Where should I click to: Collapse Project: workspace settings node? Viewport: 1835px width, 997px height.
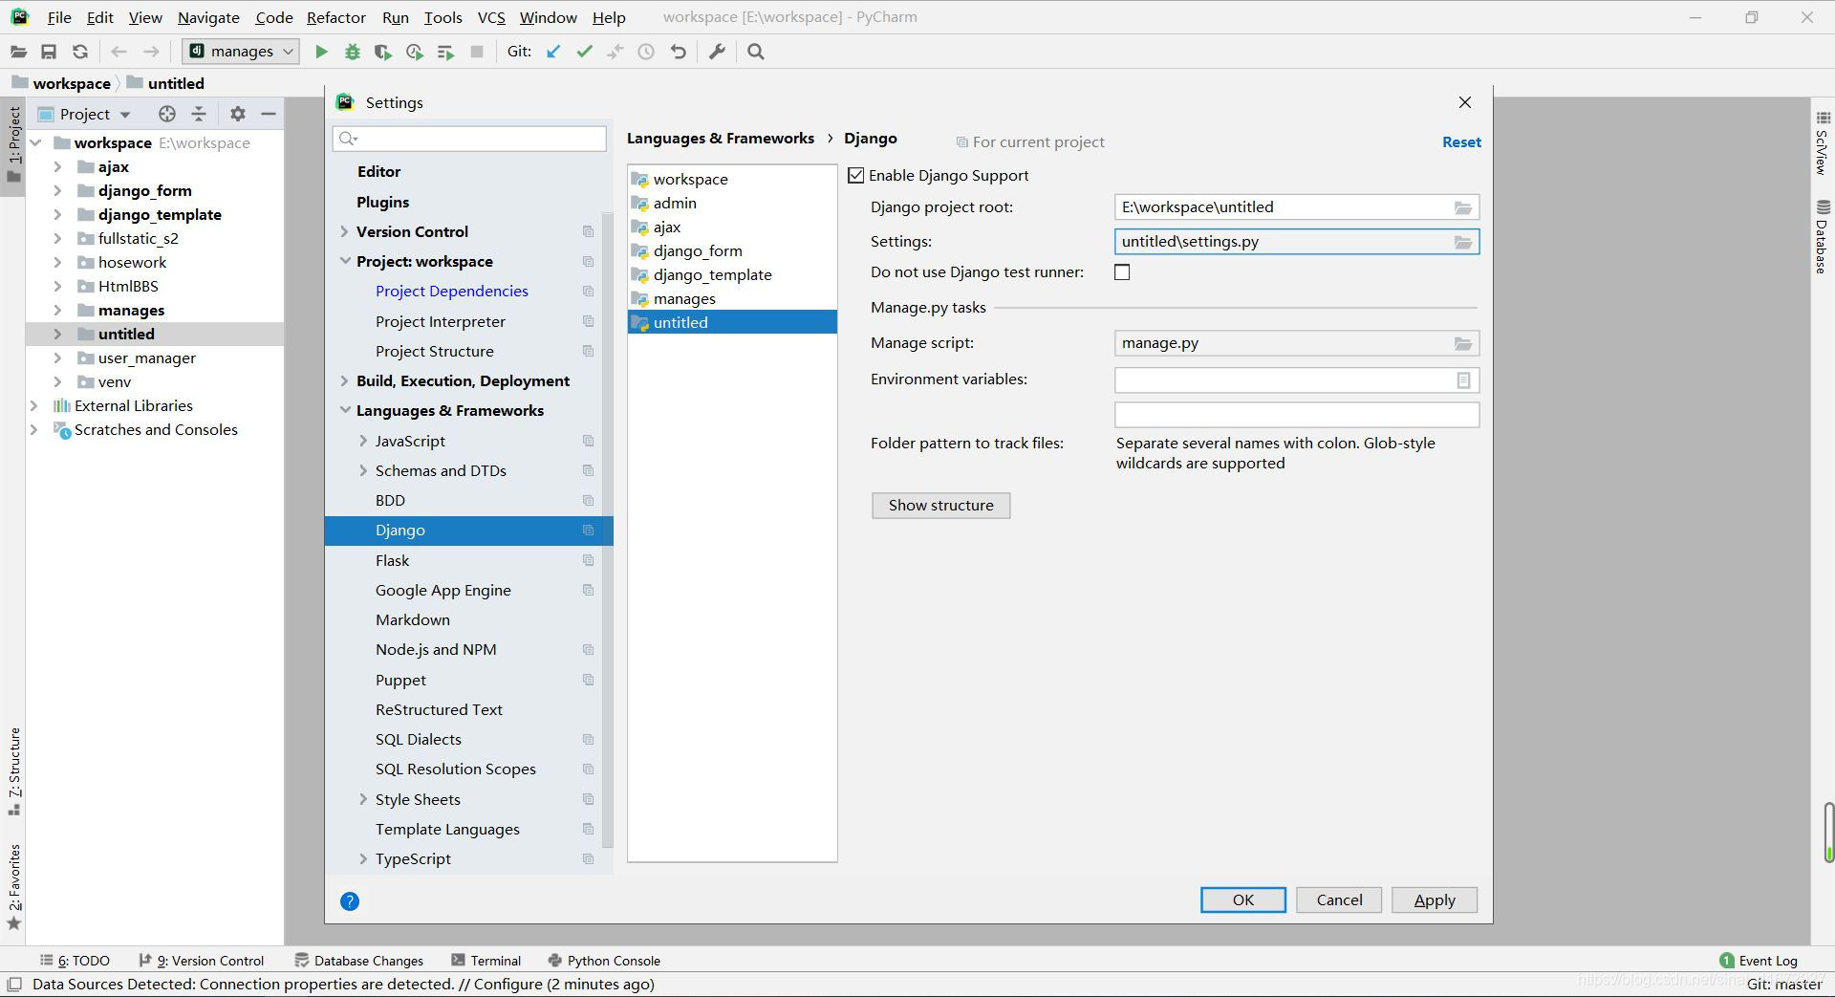tap(344, 261)
